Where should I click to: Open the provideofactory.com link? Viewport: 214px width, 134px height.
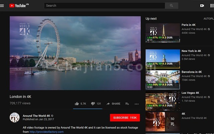point(46,132)
